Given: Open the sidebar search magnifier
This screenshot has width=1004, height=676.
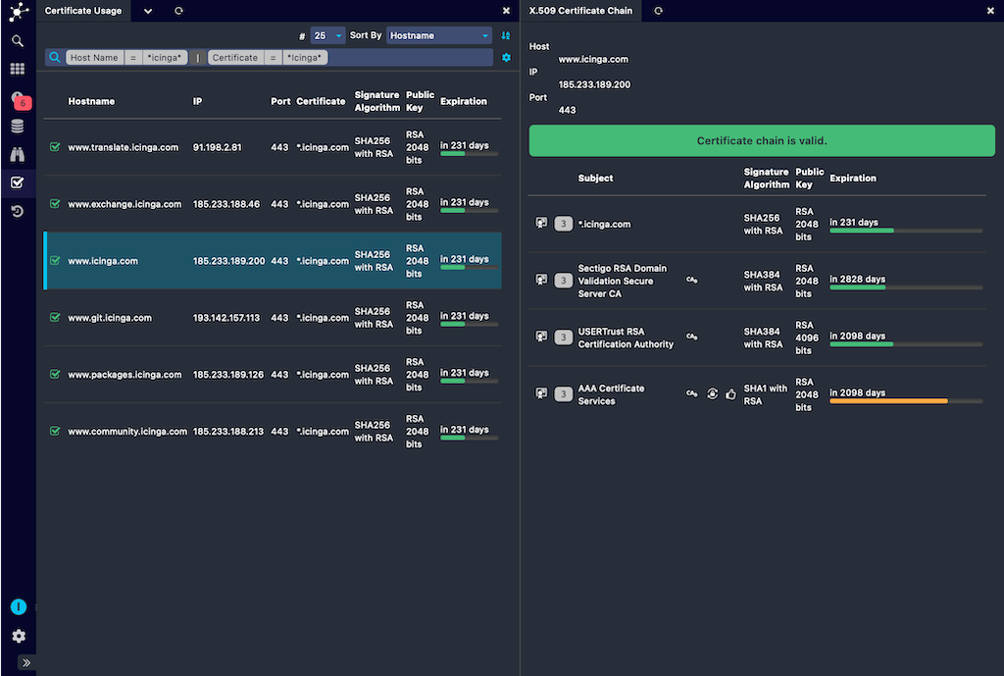Looking at the screenshot, I should (x=18, y=41).
